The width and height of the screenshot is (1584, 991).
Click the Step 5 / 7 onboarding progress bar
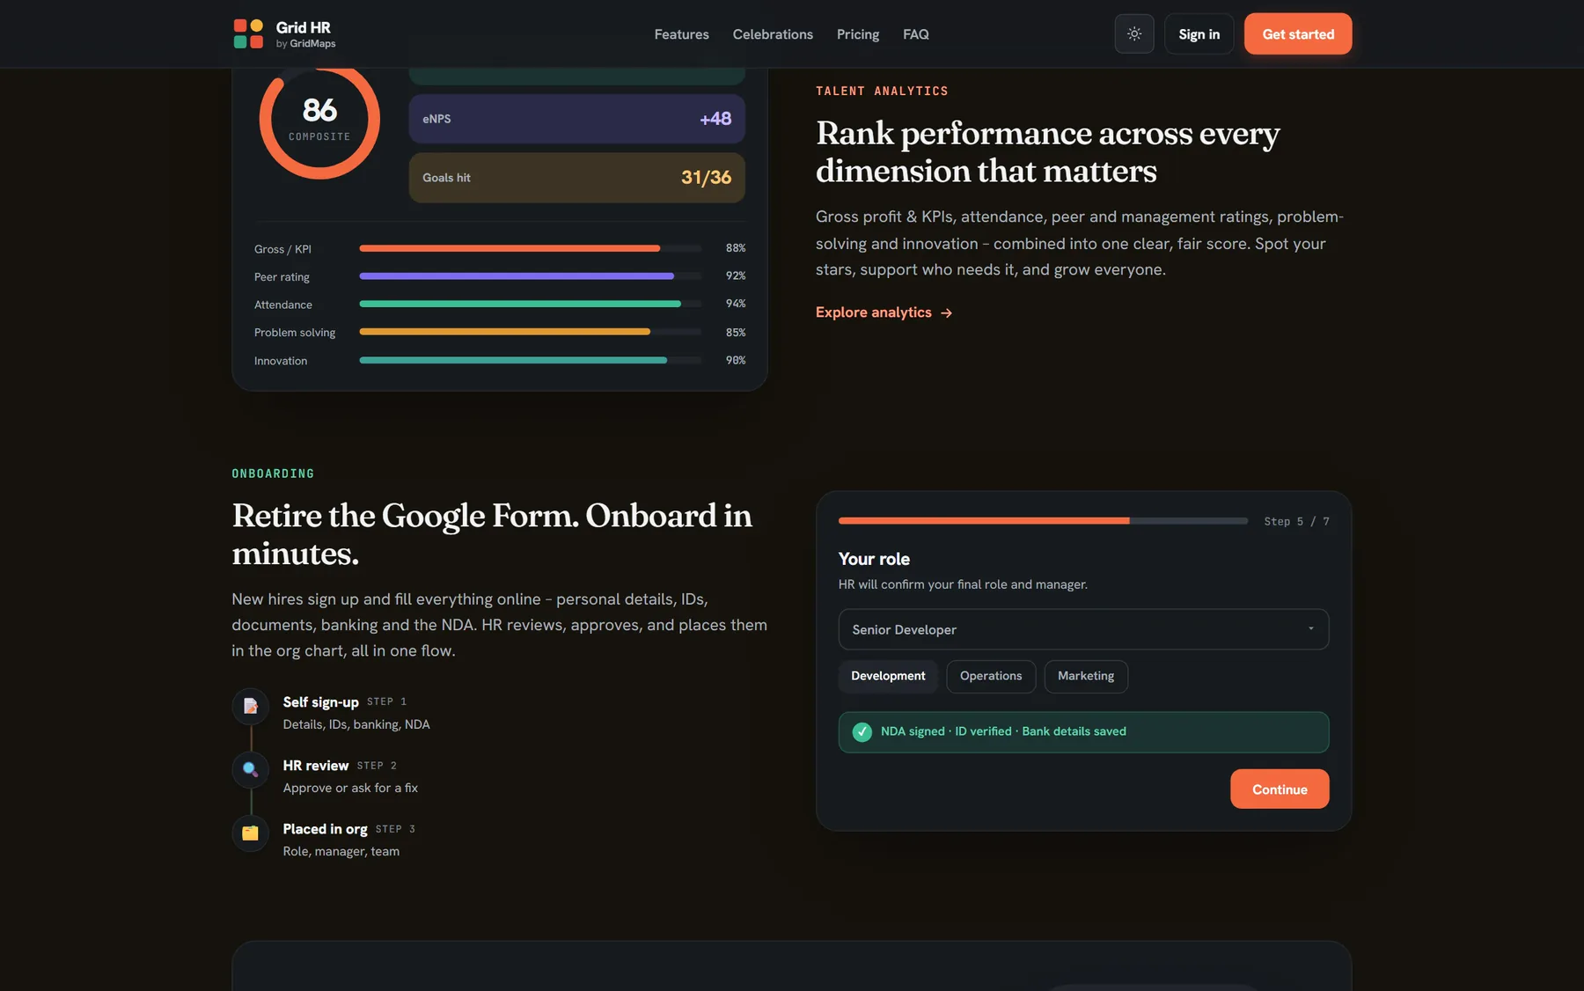coord(1043,521)
